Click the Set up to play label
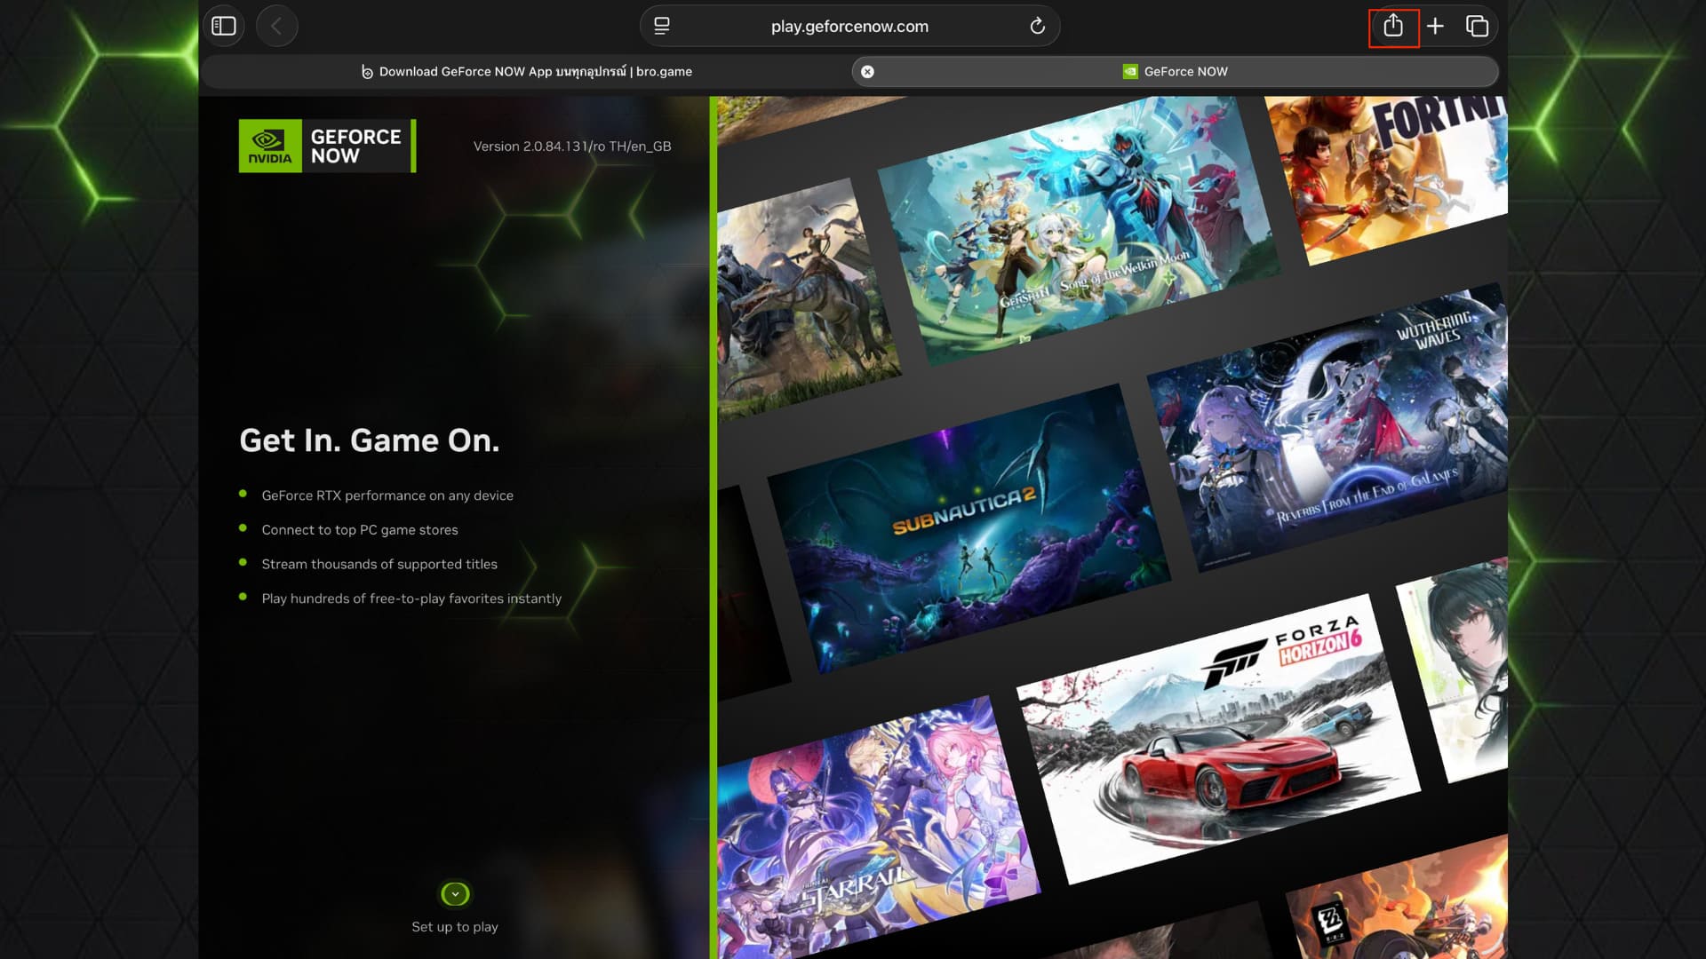 (x=455, y=927)
